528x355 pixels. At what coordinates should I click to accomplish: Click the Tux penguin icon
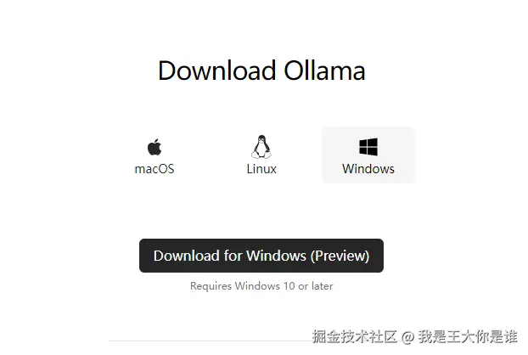(x=261, y=147)
